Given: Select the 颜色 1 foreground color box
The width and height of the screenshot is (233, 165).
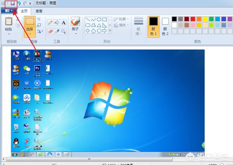Looking at the screenshot, I should pos(153,27).
